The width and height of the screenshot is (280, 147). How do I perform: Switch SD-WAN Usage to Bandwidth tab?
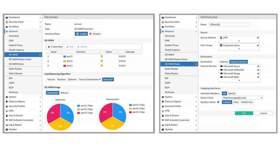coord(53,93)
